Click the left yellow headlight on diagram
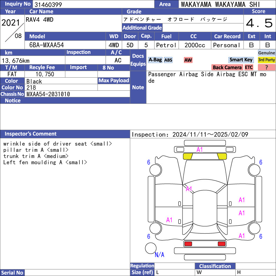Viewport: 276px width, 276px height. tap(188, 156)
